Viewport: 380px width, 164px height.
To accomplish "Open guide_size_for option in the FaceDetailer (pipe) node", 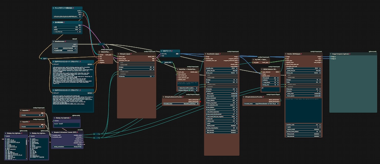I will coord(222,70).
